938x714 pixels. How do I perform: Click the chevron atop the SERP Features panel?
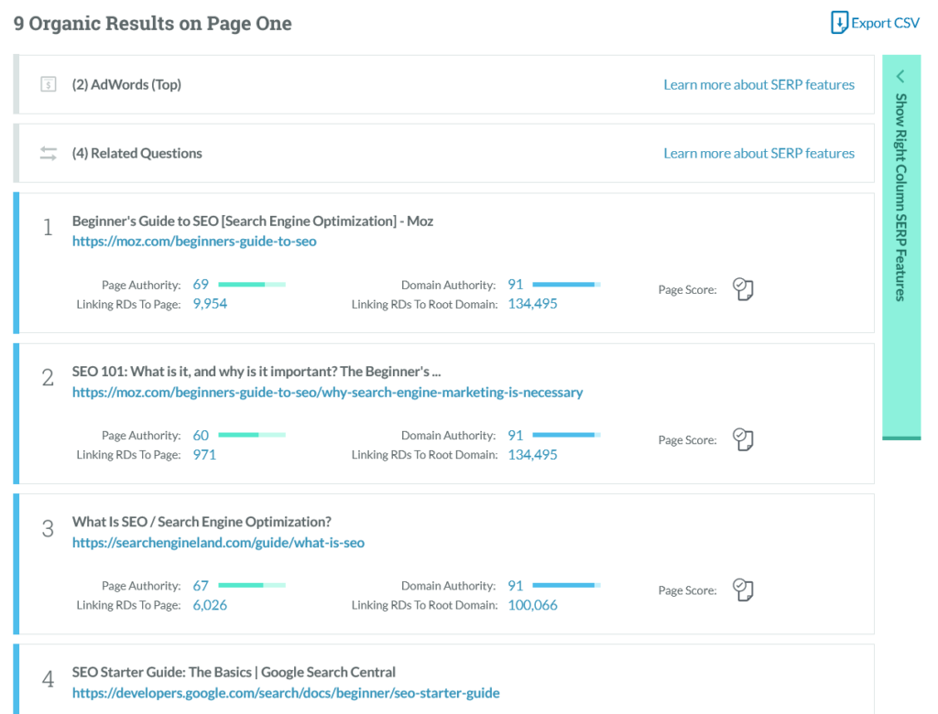[900, 77]
